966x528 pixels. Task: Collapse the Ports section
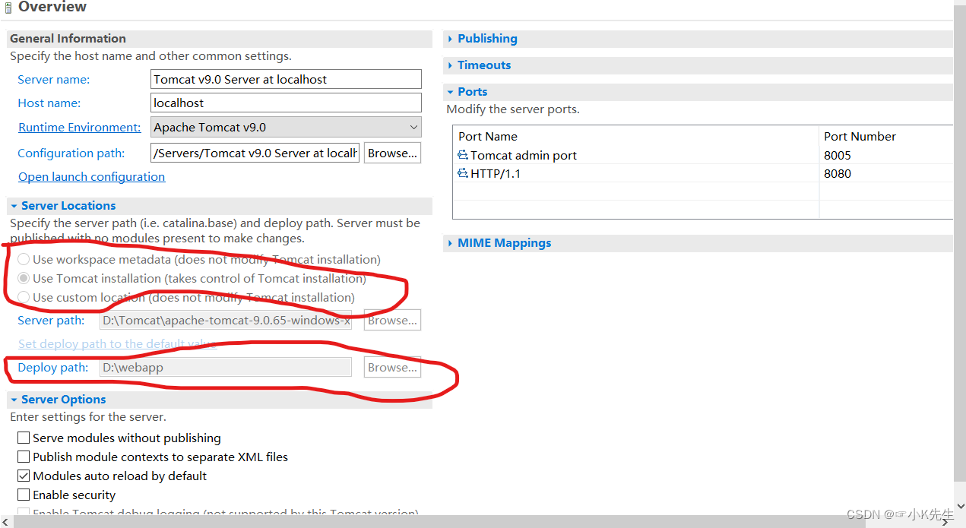(x=451, y=92)
